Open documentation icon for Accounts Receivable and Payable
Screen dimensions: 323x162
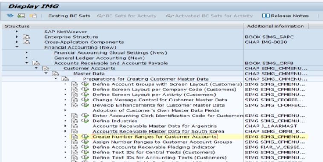pyautogui.click(x=36, y=63)
